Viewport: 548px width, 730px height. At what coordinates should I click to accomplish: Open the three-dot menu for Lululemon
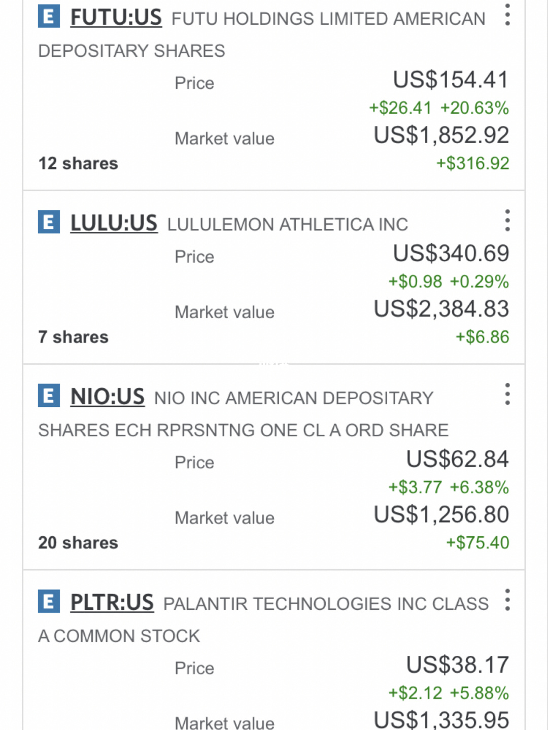[x=507, y=221]
